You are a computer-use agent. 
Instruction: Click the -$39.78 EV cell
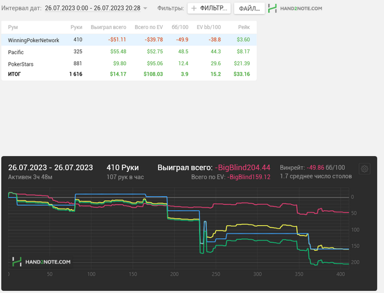(154, 39)
